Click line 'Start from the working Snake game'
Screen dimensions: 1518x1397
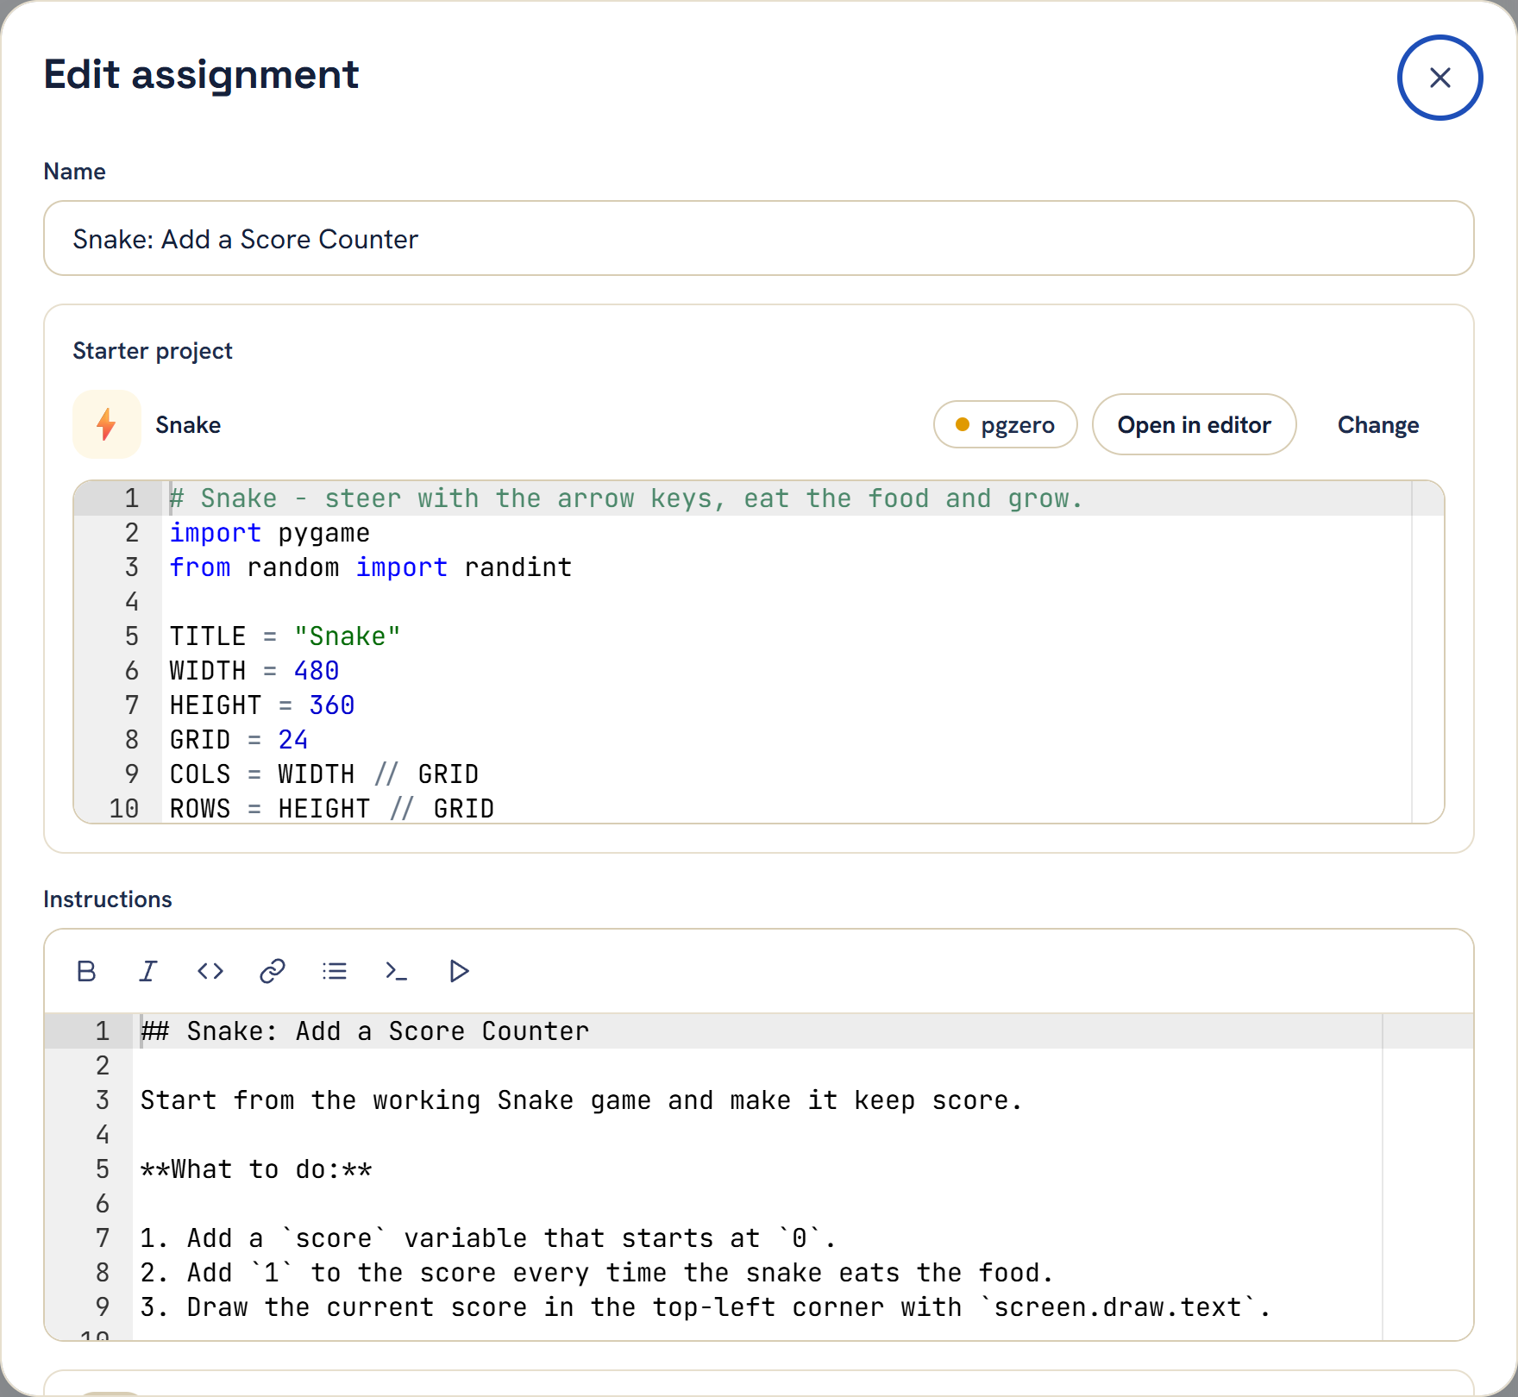click(581, 1100)
